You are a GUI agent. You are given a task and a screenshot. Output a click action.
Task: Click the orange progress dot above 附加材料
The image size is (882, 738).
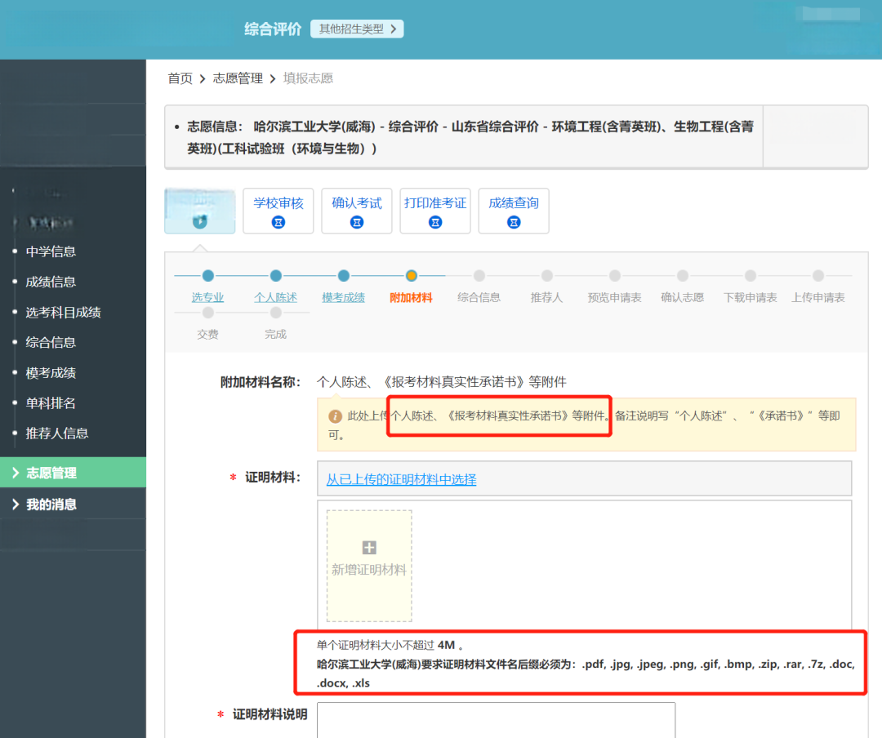tap(411, 276)
